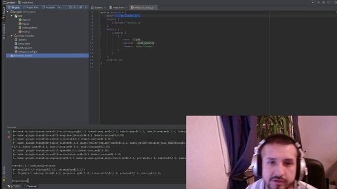Click the collapse all icon in Project panel
This screenshot has width=337, height=189.
point(75,7)
